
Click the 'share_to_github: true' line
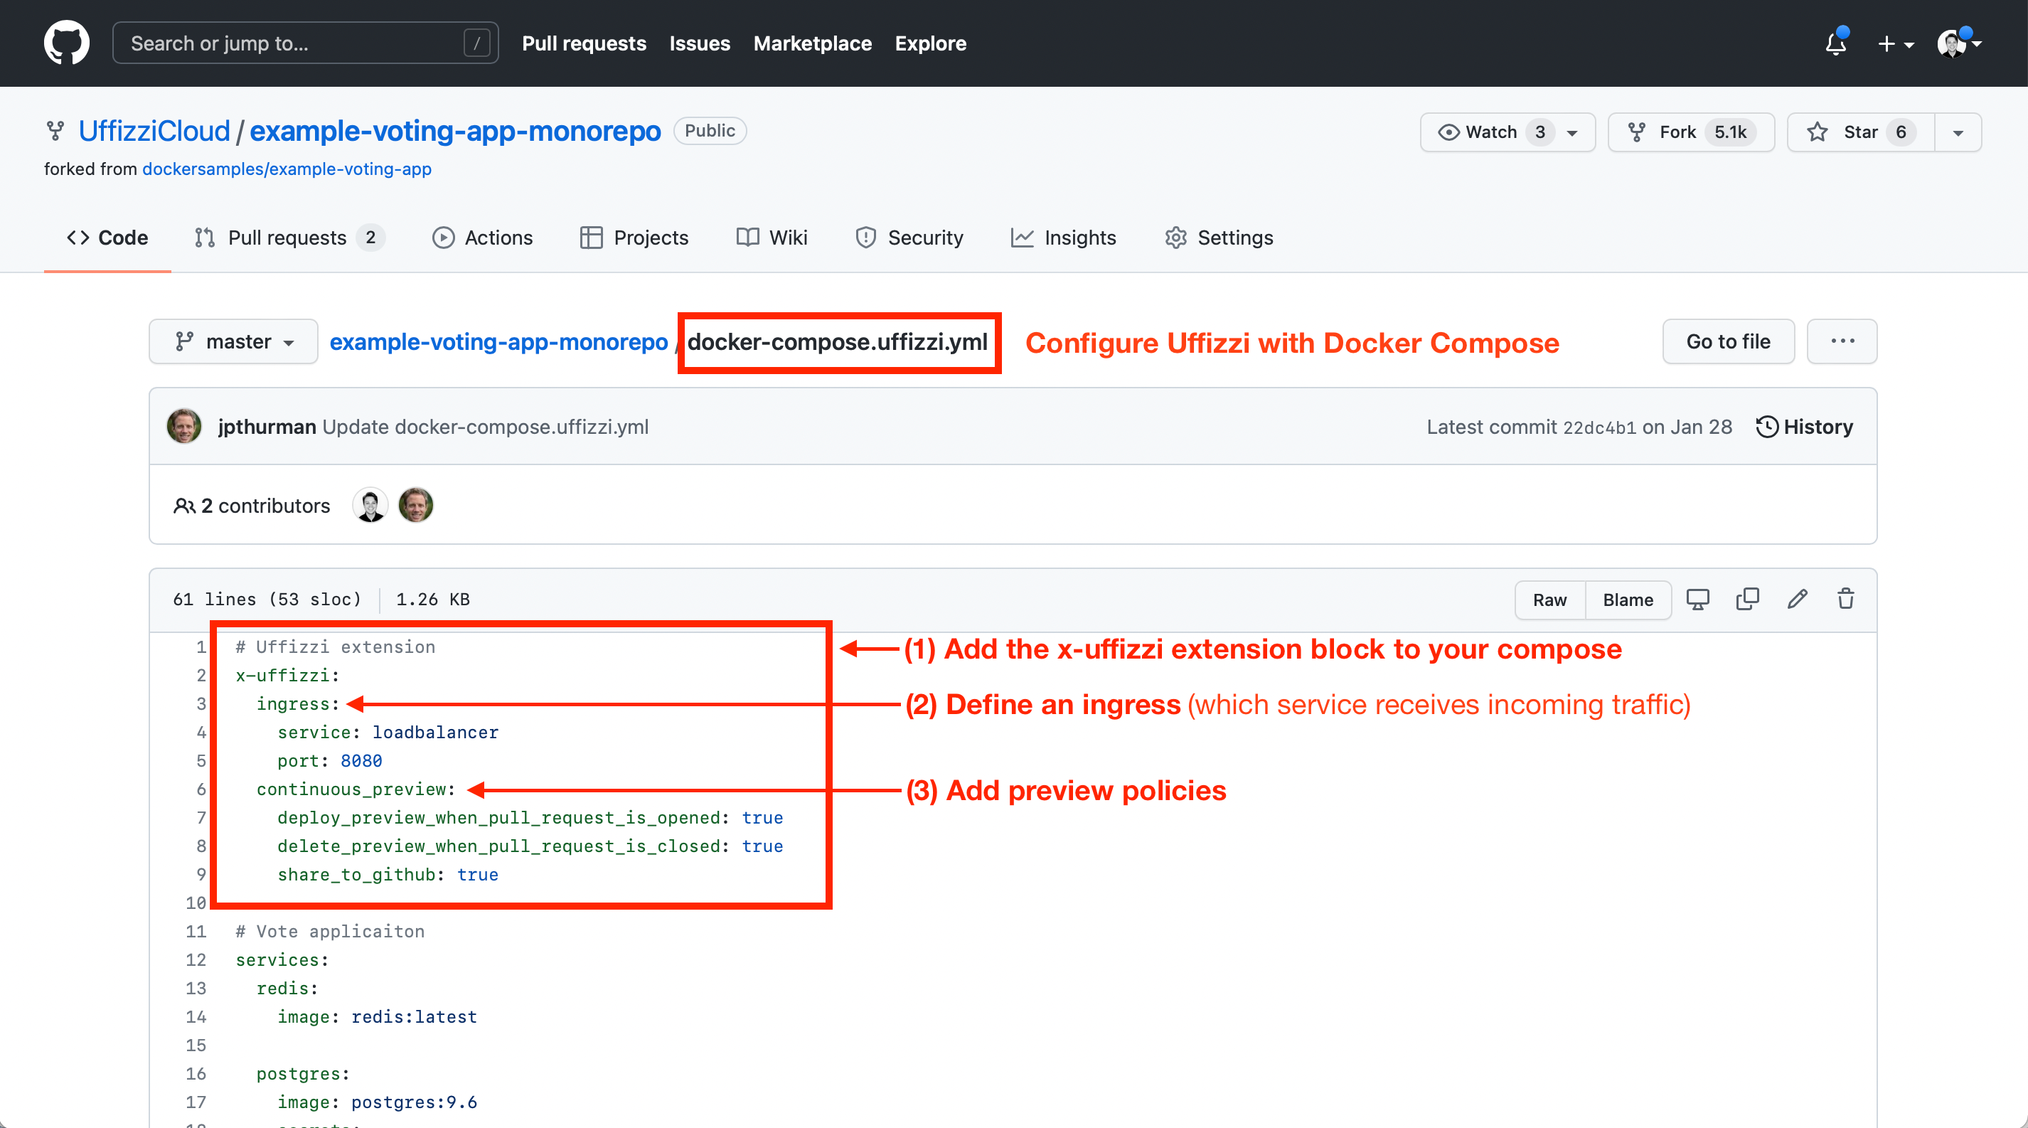coord(388,876)
